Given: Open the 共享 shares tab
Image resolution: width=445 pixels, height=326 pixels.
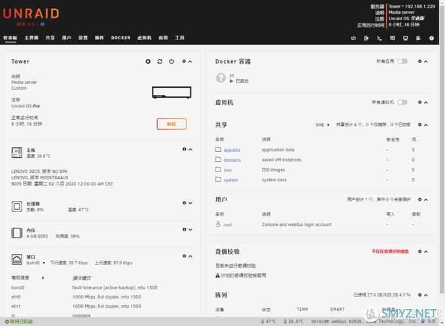Looking at the screenshot, I should (x=50, y=38).
